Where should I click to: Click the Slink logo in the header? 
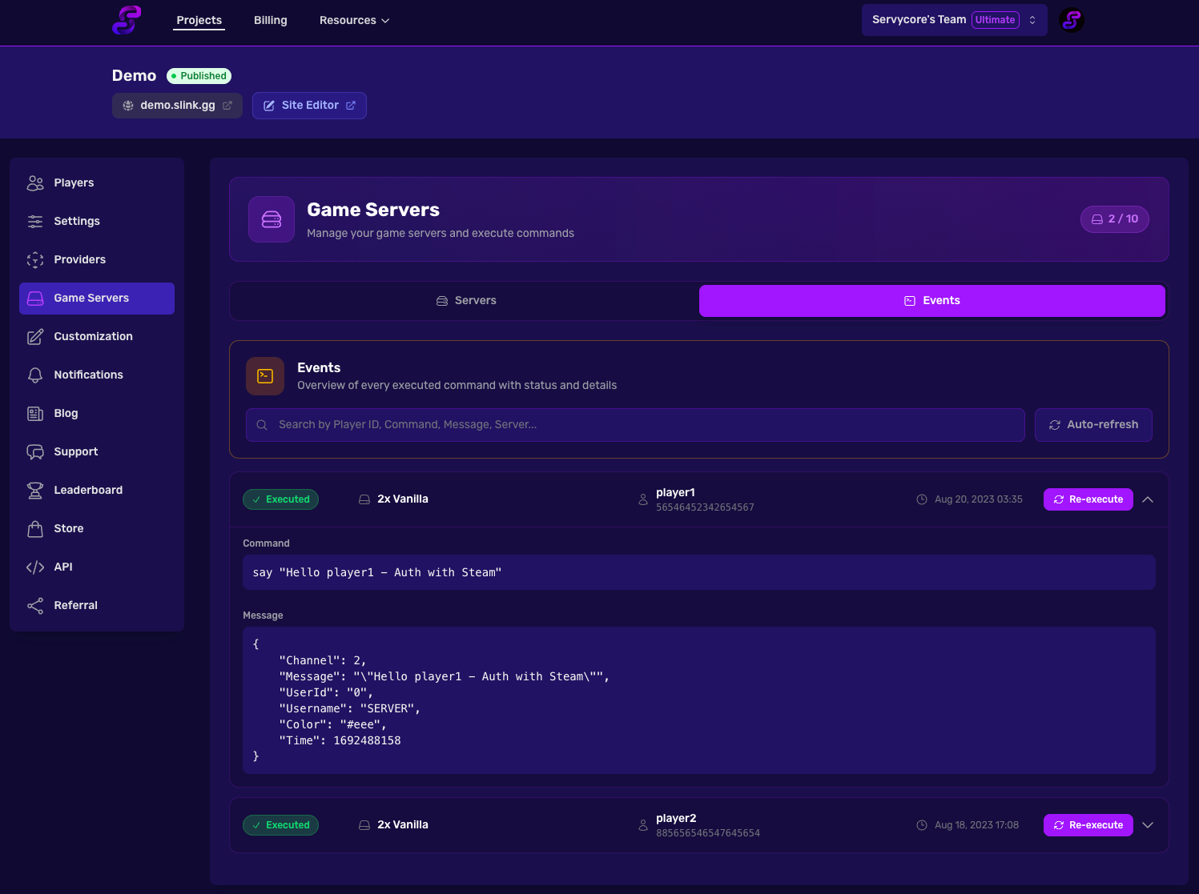127,20
